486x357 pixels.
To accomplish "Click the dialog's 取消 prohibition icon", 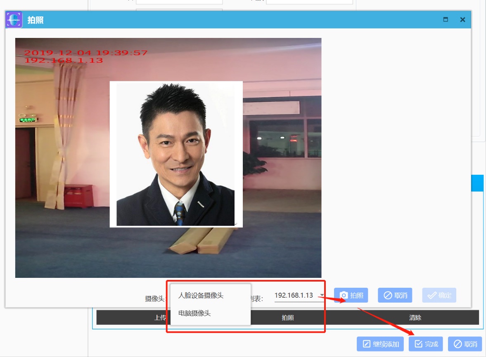I will coord(388,295).
